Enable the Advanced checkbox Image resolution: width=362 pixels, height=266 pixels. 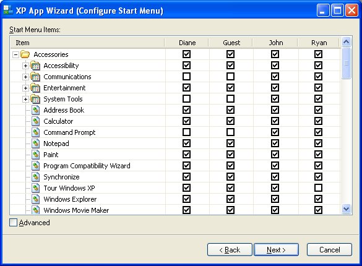tap(13, 223)
